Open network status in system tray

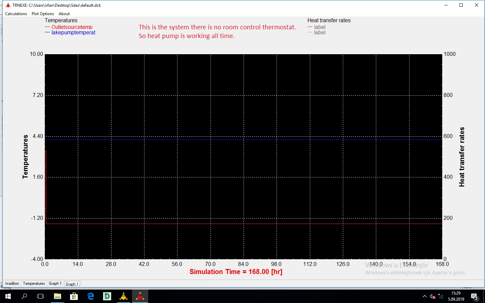441,297
